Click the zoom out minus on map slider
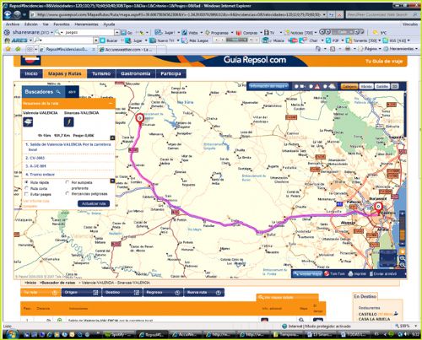This screenshot has width=422, height=340. (403, 243)
